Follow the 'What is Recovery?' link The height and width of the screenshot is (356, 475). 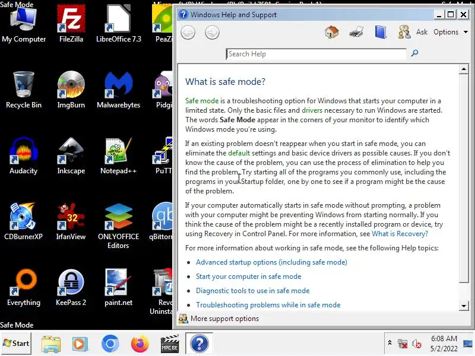tap(400, 234)
